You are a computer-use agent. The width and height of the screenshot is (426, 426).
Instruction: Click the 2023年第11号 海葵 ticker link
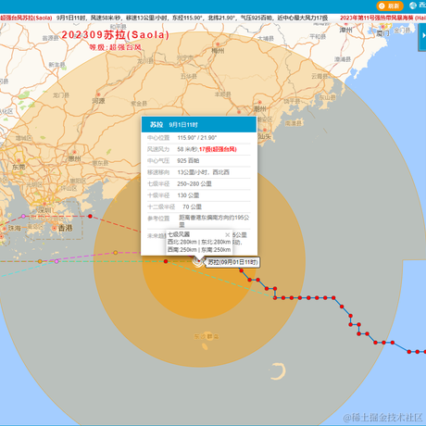382,18
